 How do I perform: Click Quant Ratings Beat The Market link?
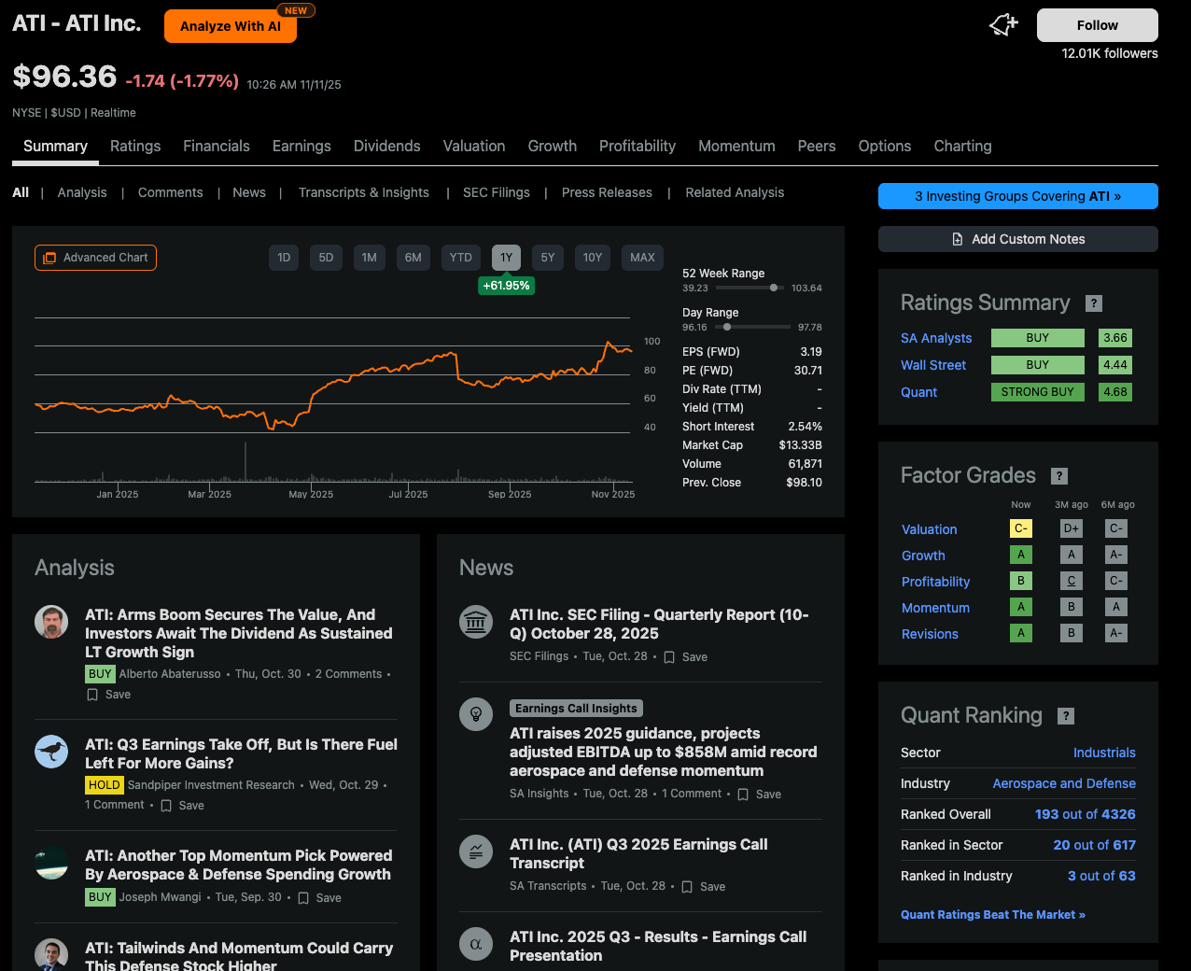[x=993, y=915]
